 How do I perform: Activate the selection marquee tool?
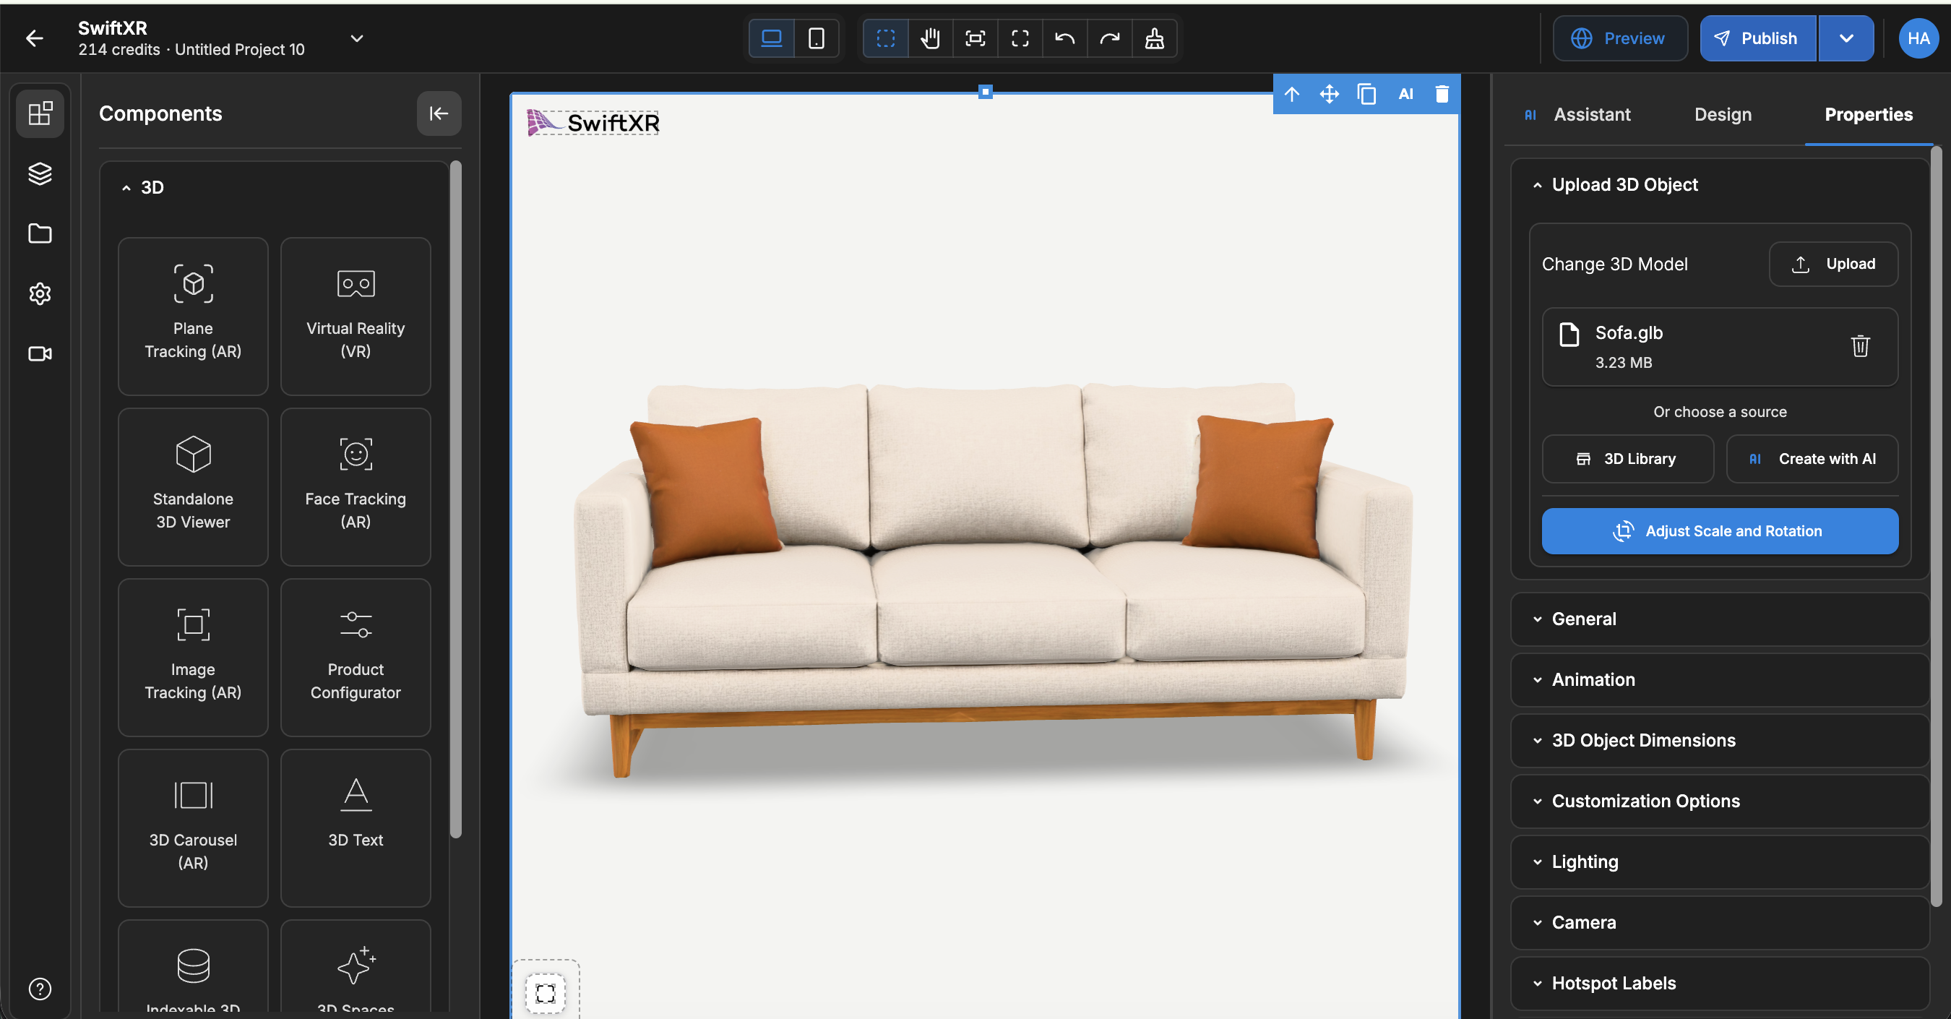pos(885,38)
